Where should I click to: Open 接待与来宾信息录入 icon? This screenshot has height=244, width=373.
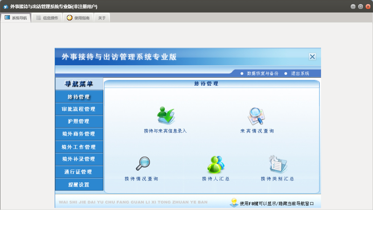[x=166, y=115]
